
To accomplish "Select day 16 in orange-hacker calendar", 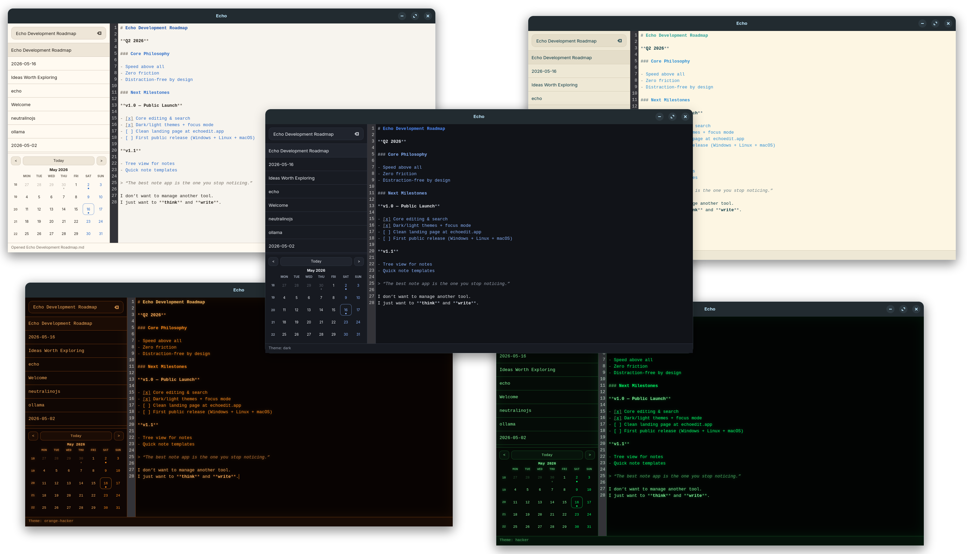I will click(x=105, y=483).
